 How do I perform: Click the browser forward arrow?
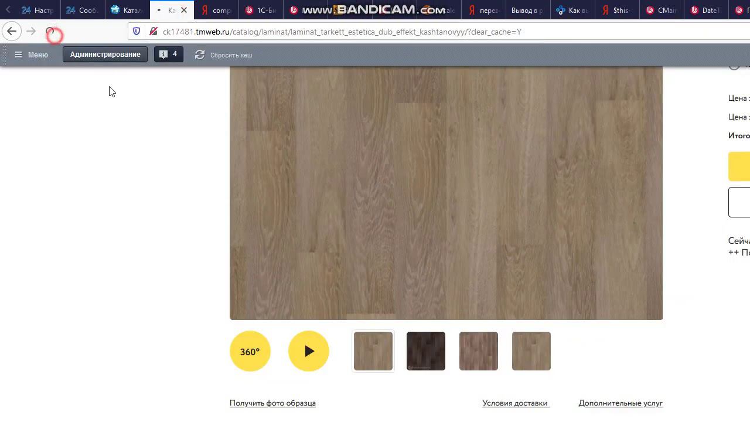pos(32,32)
